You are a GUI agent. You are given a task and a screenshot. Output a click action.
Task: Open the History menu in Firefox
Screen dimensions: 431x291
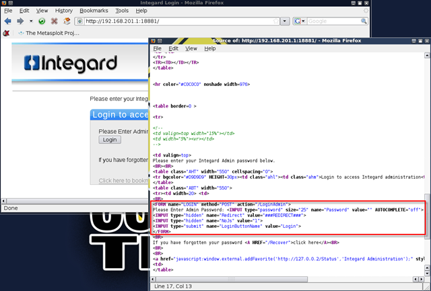pyautogui.click(x=64, y=11)
